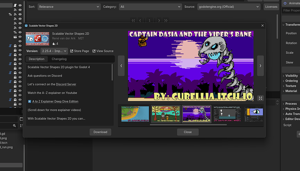The height and width of the screenshot is (171, 300).
Task: Go to last page with double-right arrows
Action: [x=166, y=20]
